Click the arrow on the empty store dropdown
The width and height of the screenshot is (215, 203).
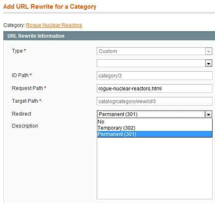click(x=208, y=63)
